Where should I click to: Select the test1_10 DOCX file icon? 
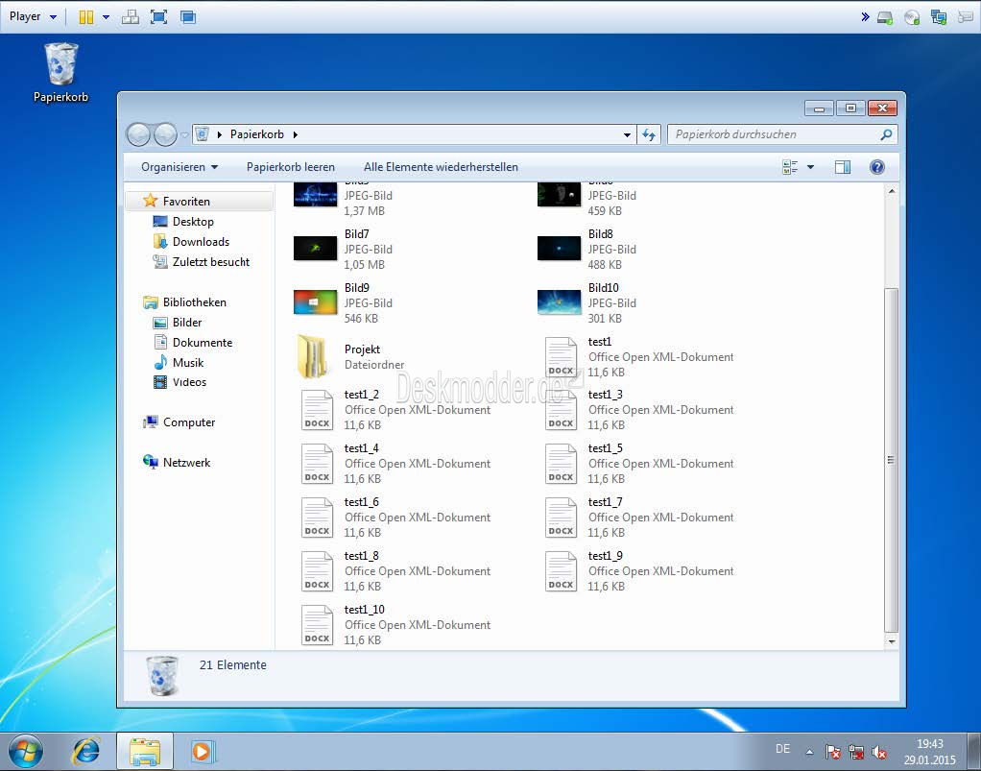point(317,624)
